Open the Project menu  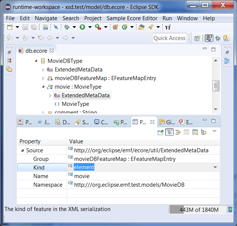click(93, 18)
